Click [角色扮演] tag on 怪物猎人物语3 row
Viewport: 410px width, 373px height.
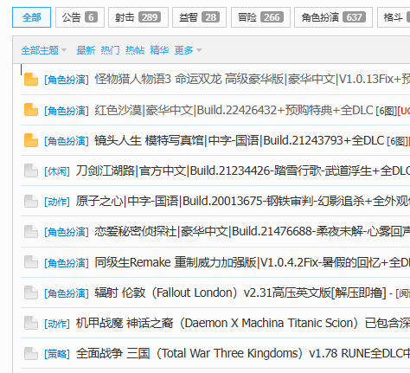click(67, 80)
